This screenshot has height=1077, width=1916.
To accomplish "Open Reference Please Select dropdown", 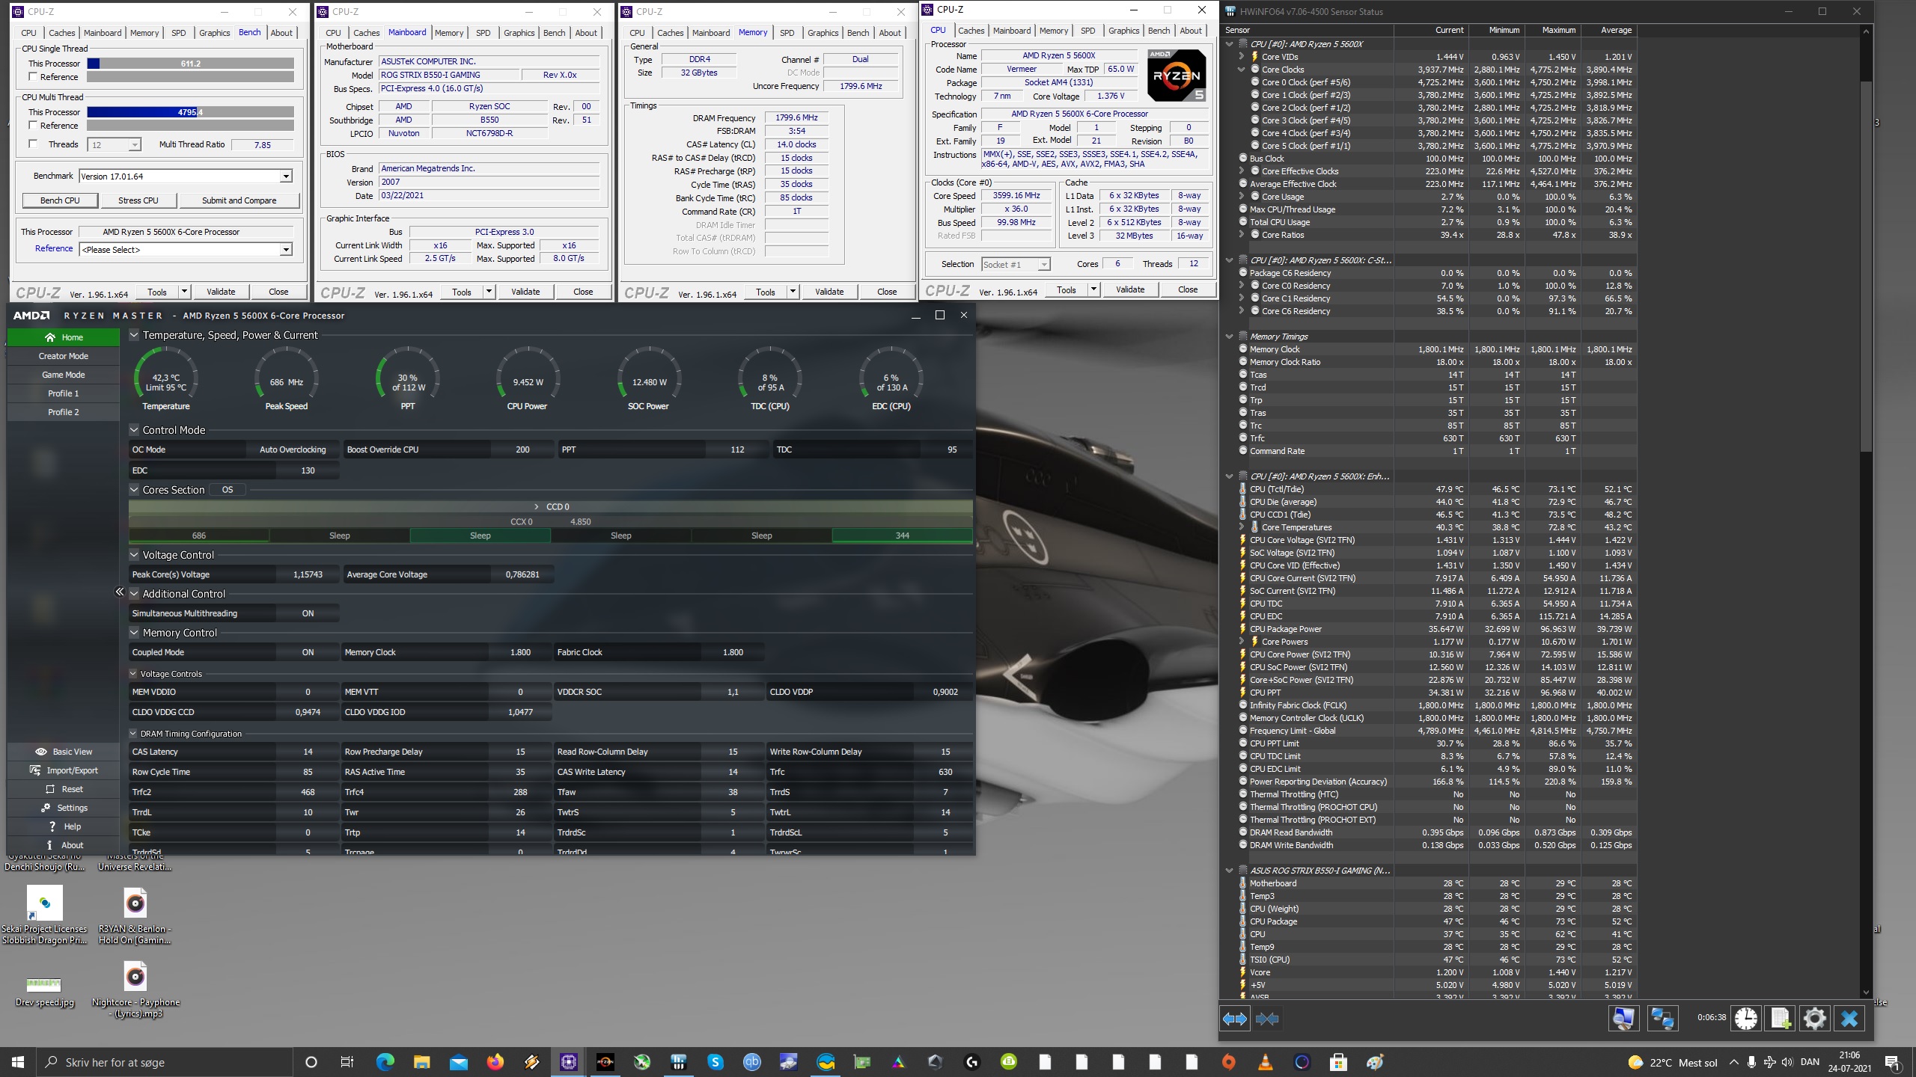I will (x=285, y=250).
